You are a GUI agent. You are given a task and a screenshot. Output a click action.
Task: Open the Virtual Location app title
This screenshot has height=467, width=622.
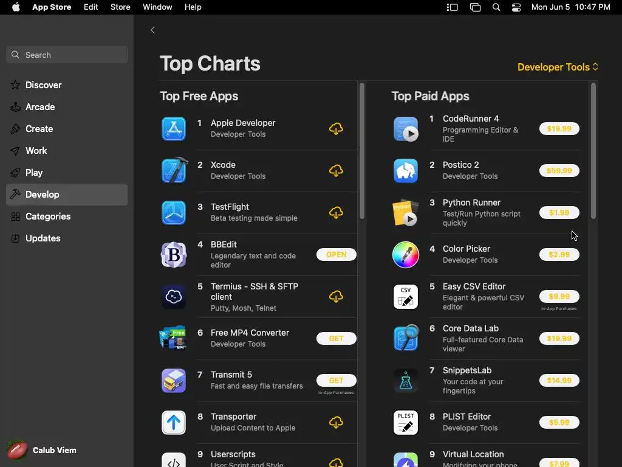coord(473,454)
